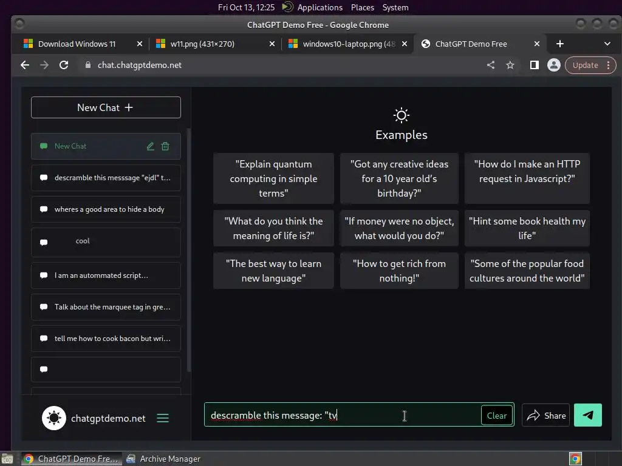Open the Chrome profile avatar icon

point(554,65)
